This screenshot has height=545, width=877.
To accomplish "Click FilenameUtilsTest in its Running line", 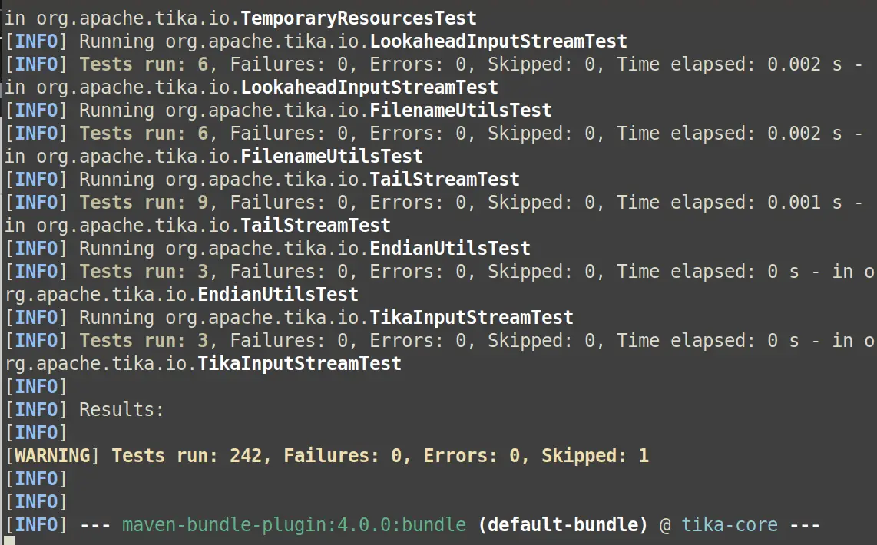I will pos(461,110).
